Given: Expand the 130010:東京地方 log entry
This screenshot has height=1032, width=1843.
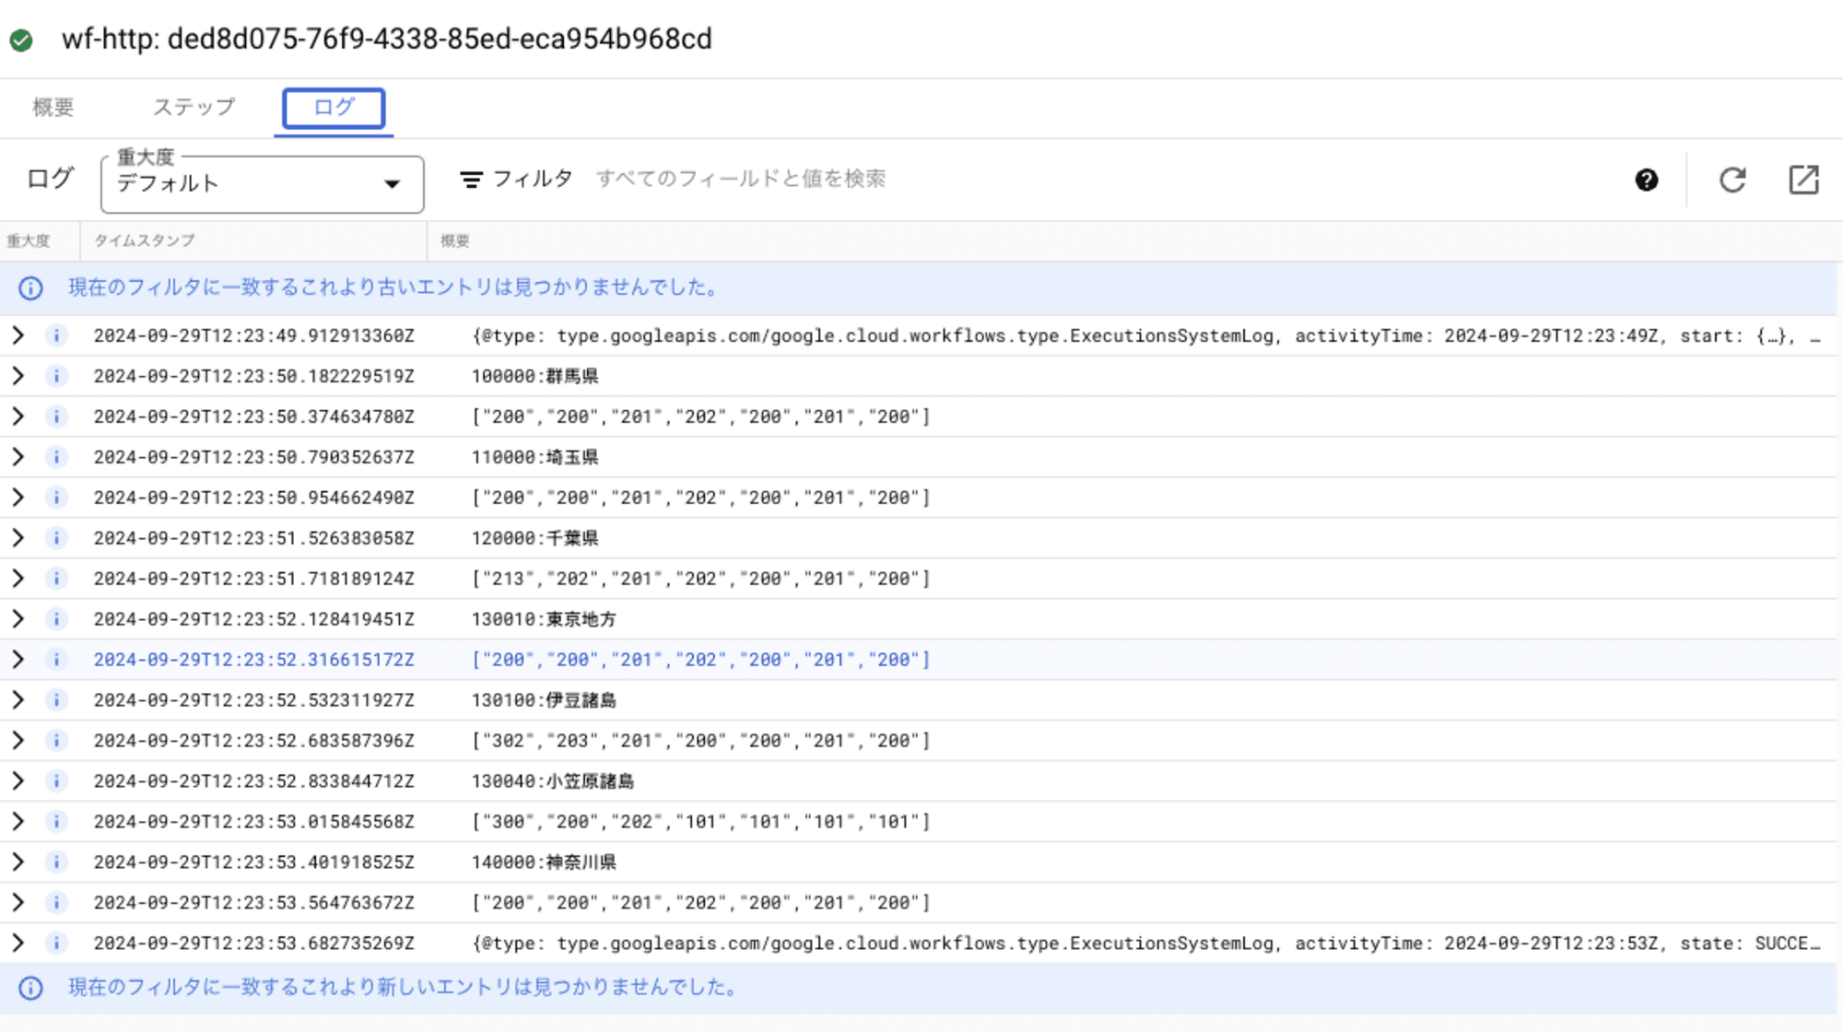Looking at the screenshot, I should [x=18, y=619].
